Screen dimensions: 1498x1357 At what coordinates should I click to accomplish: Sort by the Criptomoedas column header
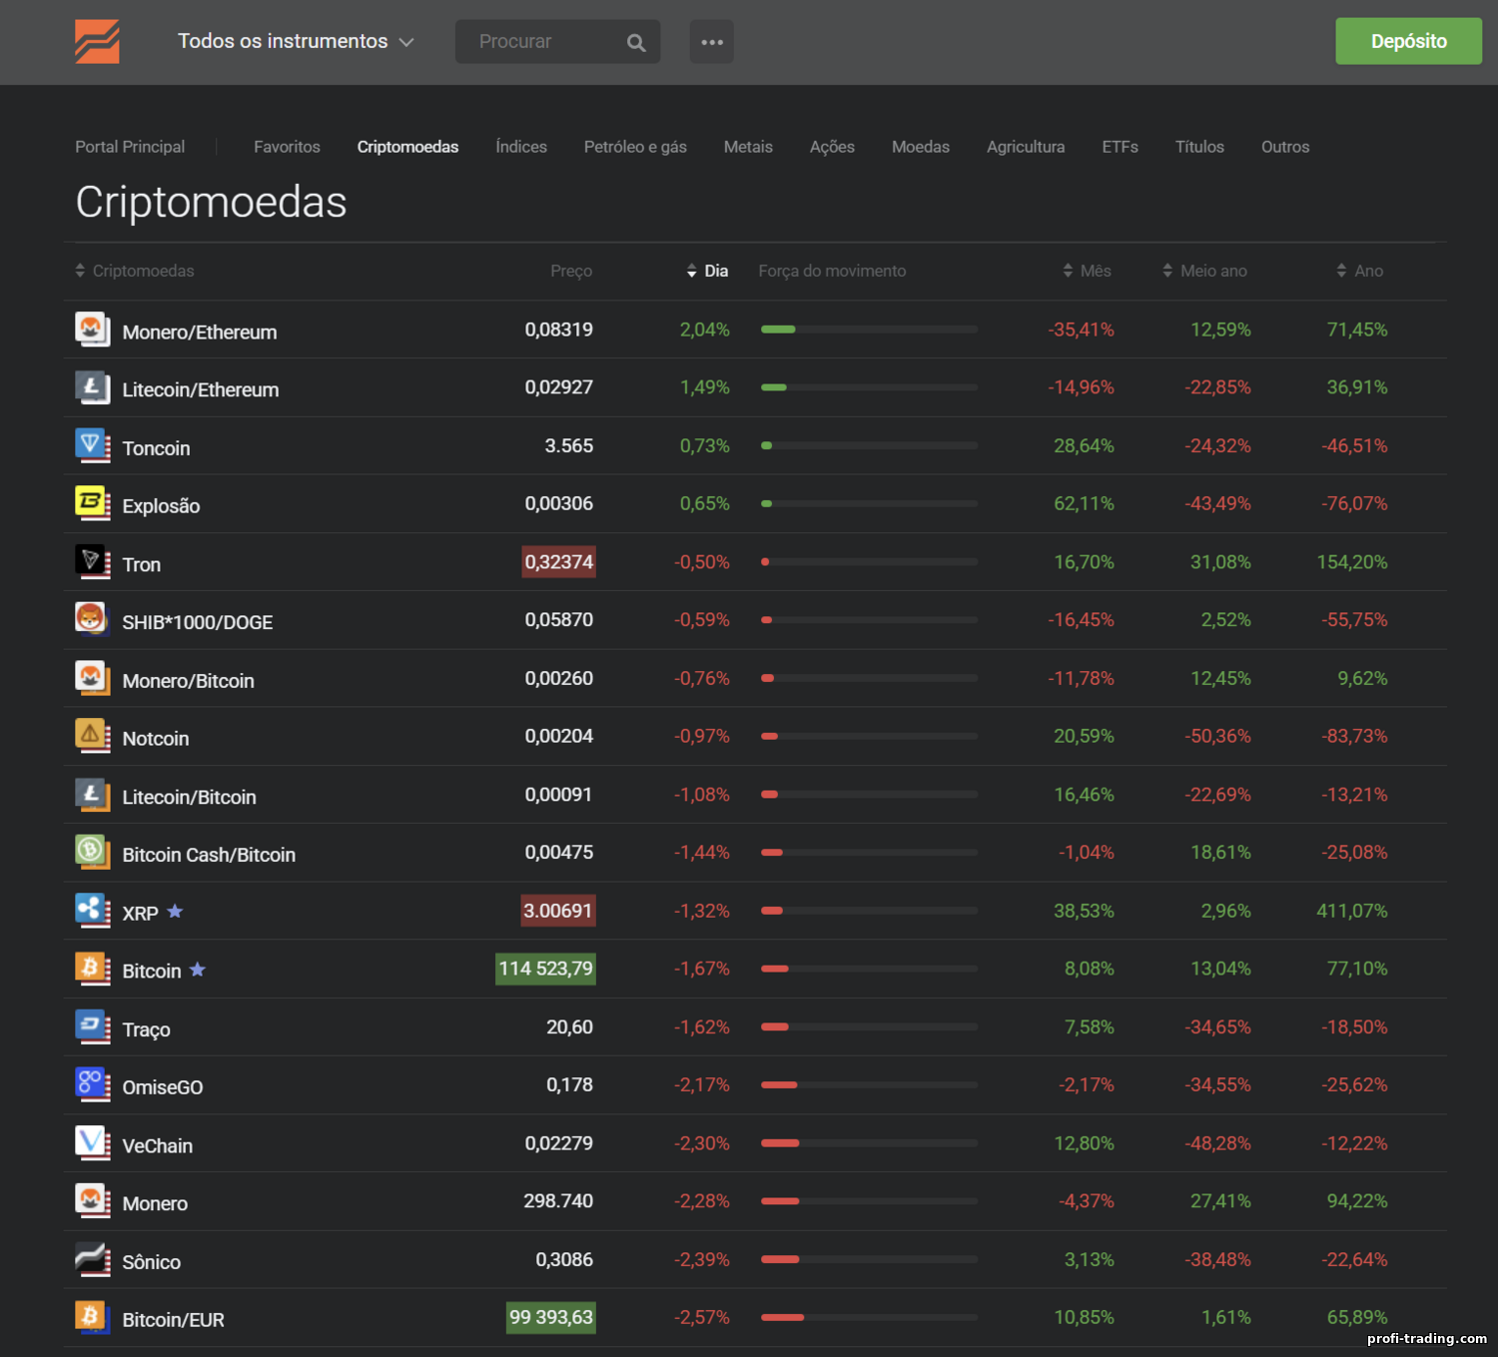135,271
